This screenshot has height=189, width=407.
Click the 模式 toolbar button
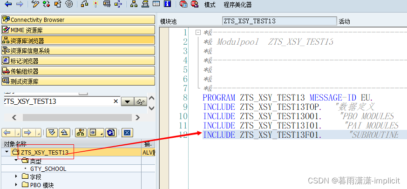coord(210,5)
